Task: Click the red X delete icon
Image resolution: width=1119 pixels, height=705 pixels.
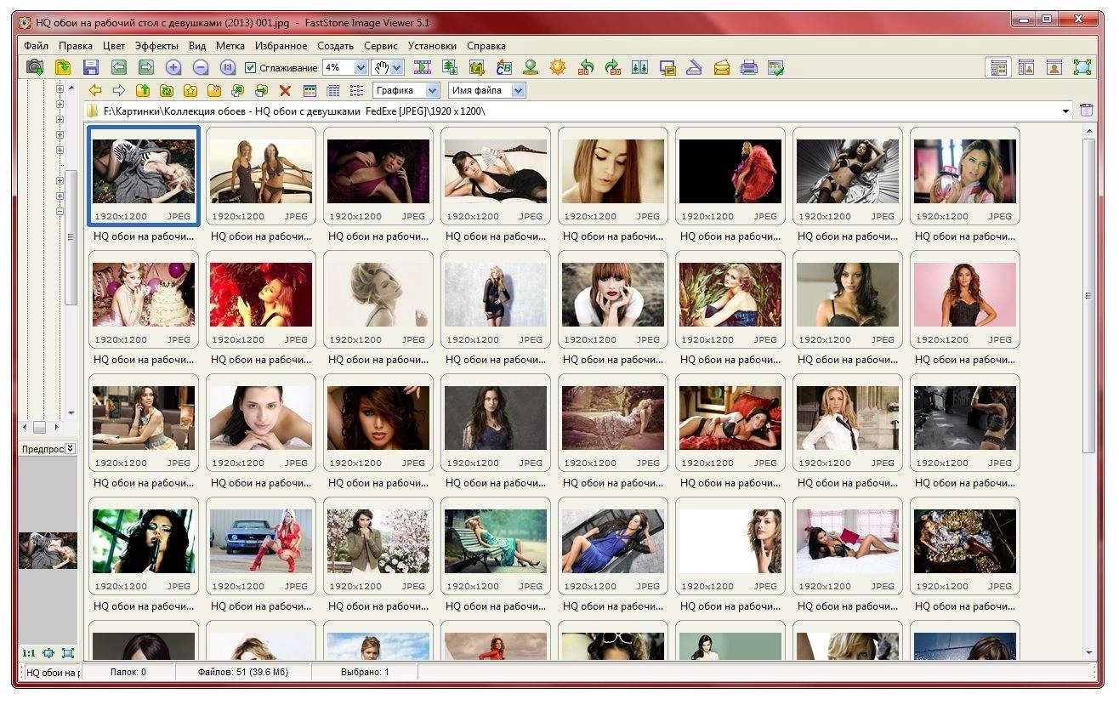Action: (x=285, y=90)
